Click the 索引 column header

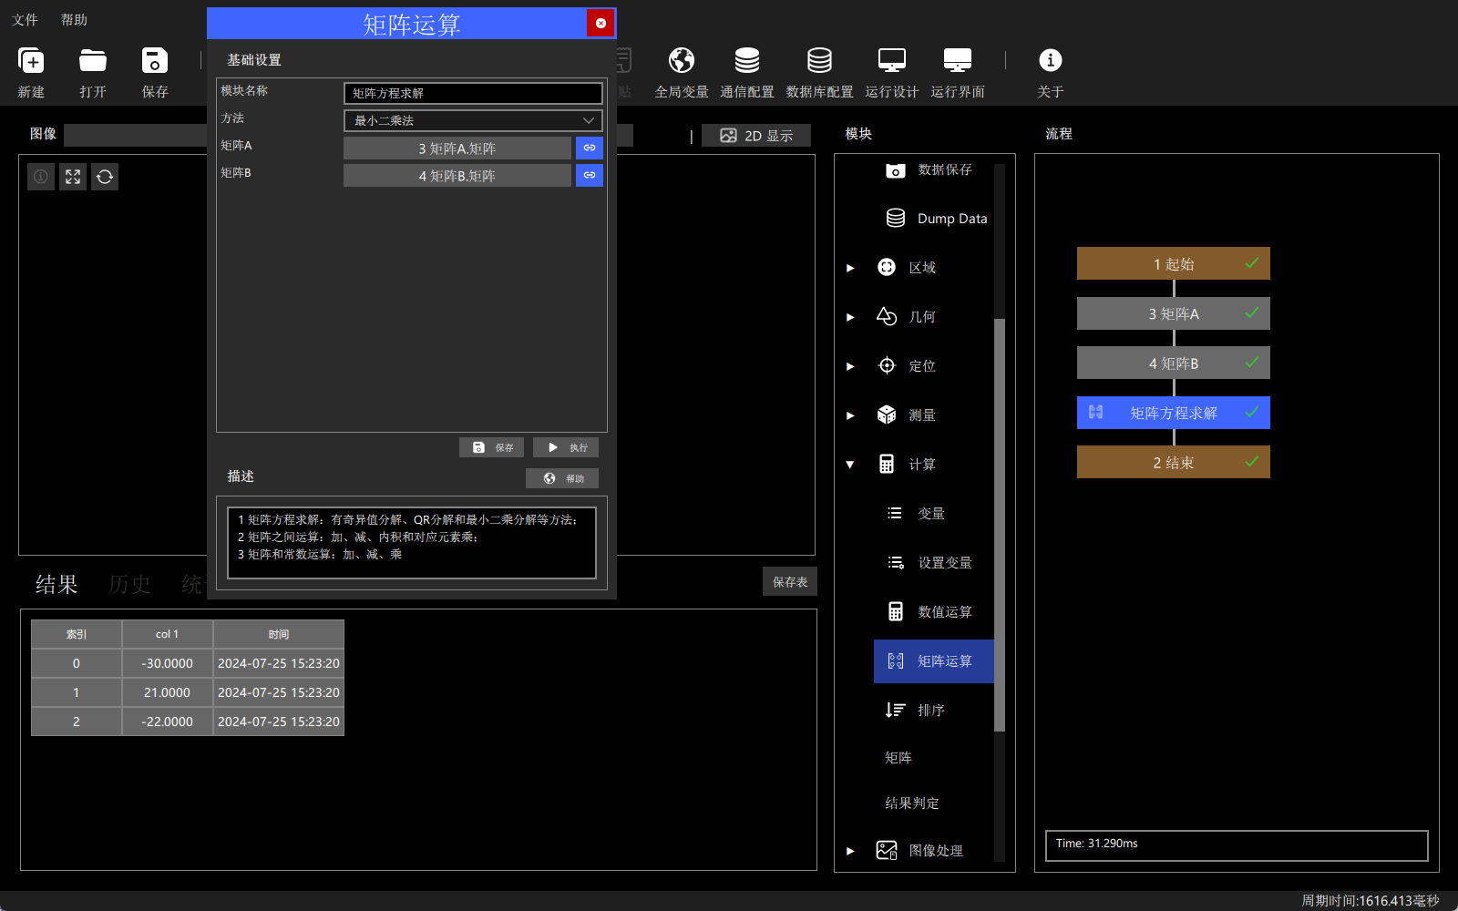pyautogui.click(x=77, y=634)
